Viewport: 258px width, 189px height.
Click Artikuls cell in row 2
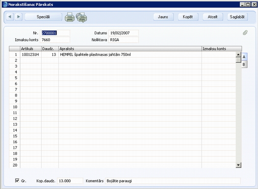pyautogui.click(x=31, y=60)
